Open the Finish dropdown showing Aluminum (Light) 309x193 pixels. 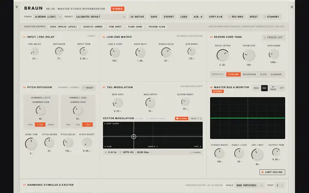[48, 17]
